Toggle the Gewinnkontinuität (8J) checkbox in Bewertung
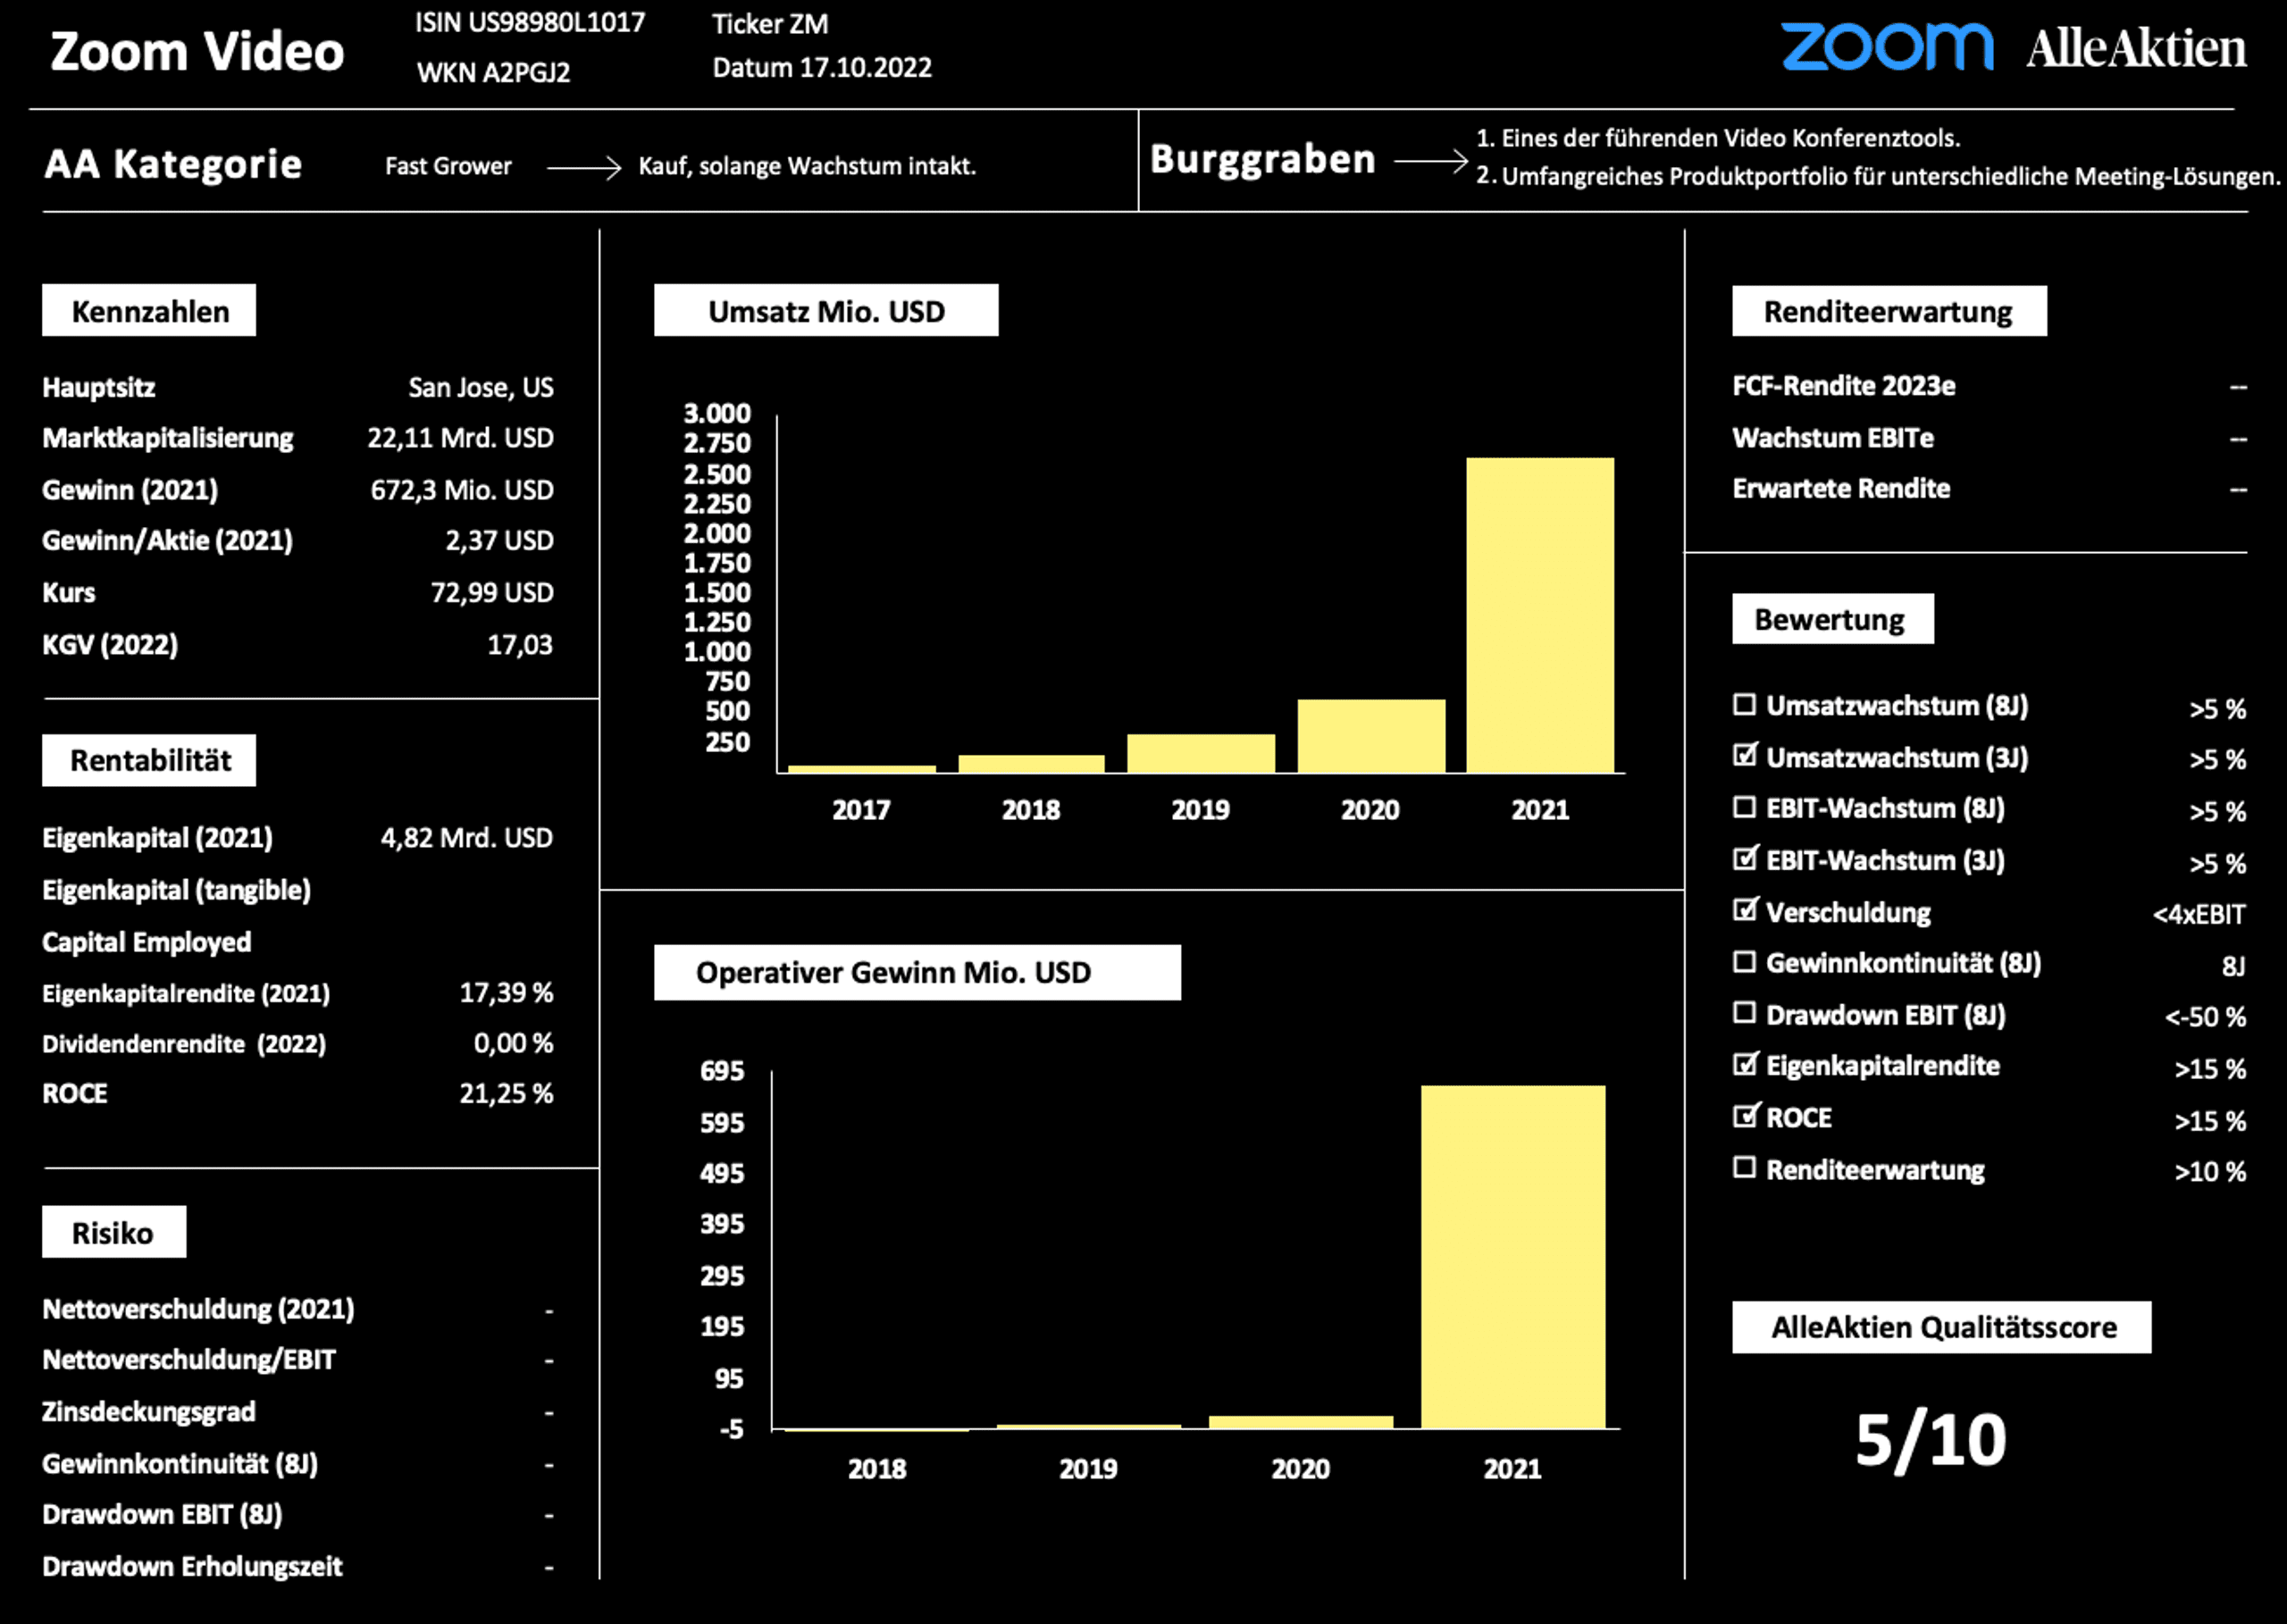Screen dimensions: 2287x1624 click(x=1744, y=962)
